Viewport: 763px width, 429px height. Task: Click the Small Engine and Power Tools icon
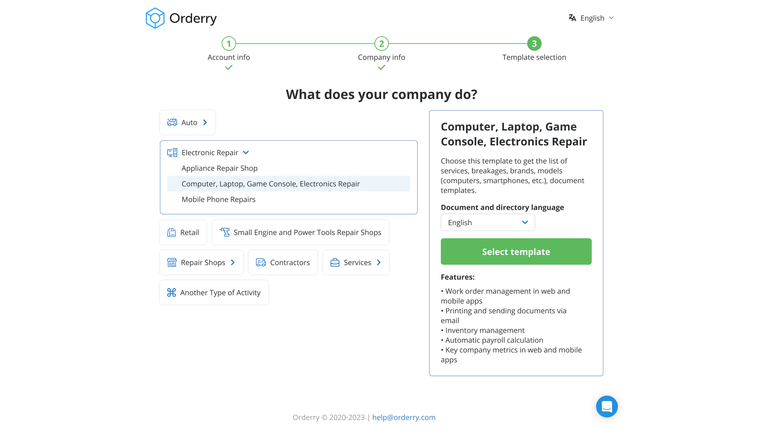point(224,232)
